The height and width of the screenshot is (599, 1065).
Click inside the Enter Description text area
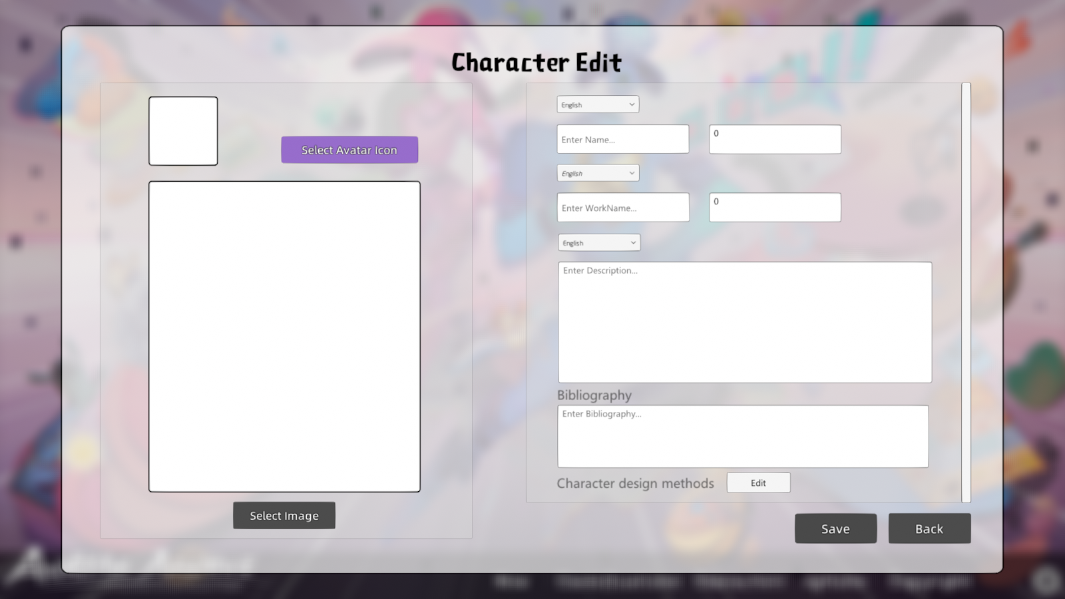(744, 322)
